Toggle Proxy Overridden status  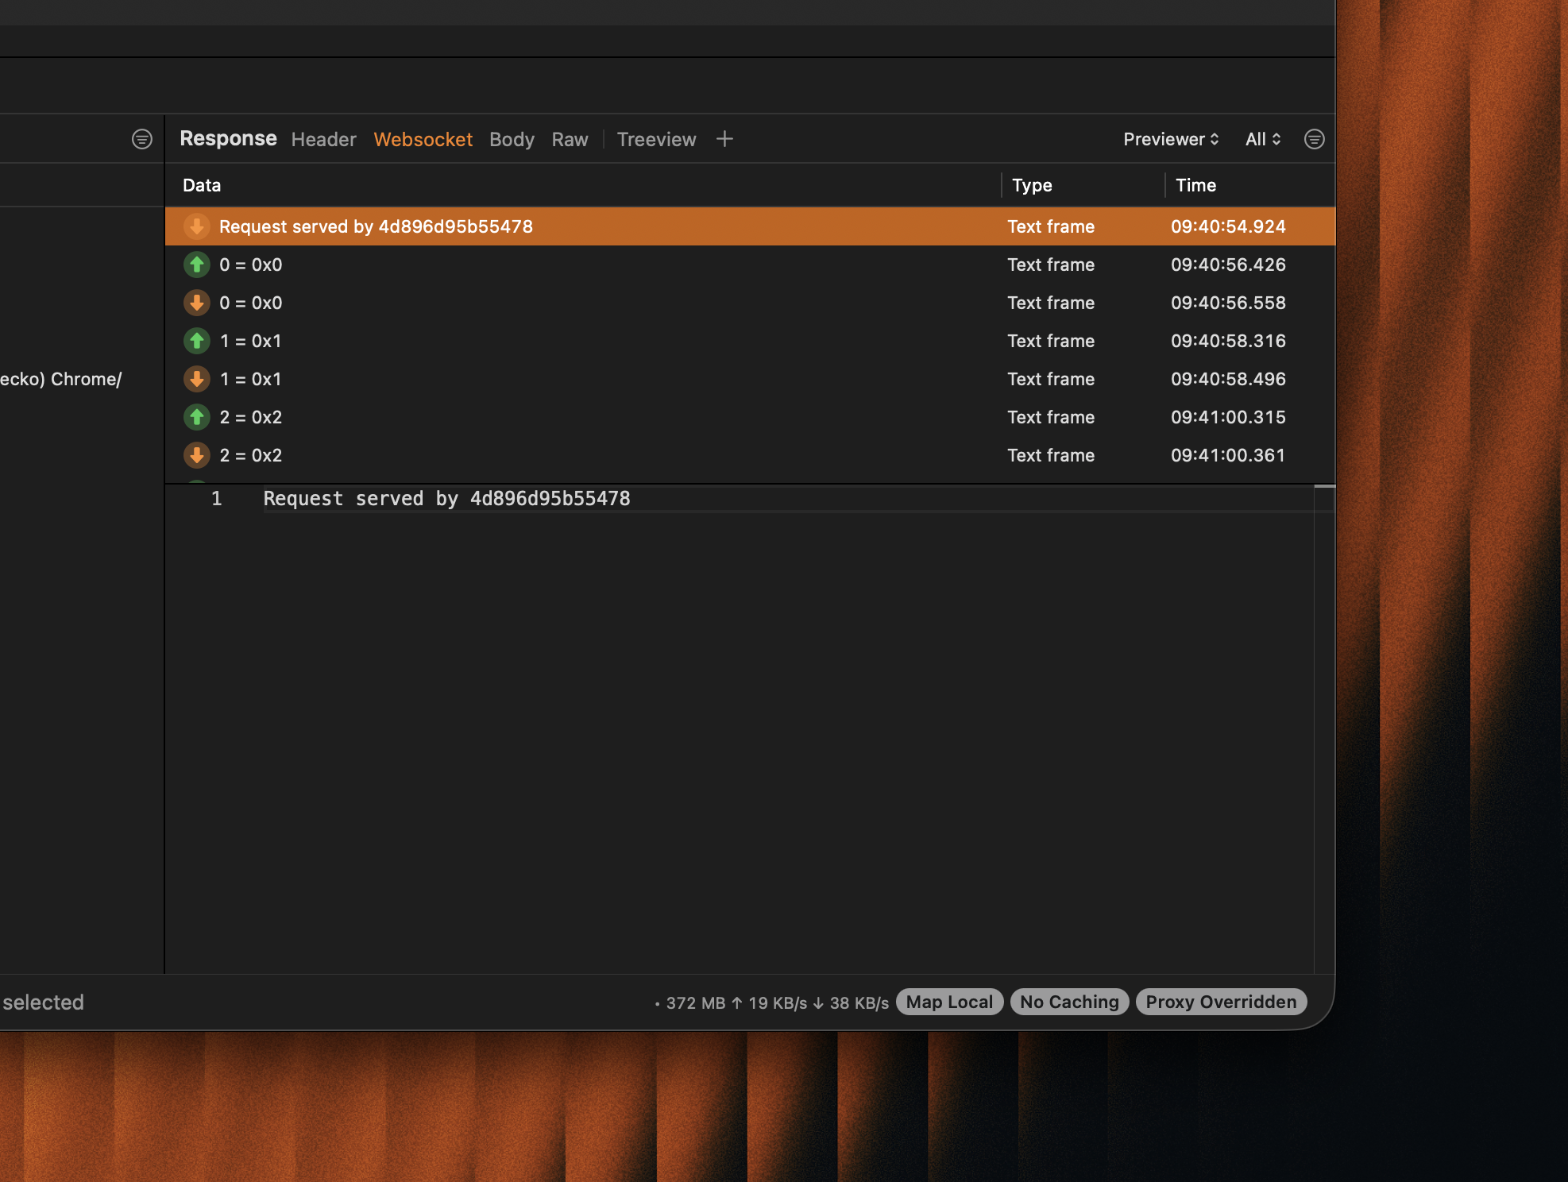pos(1221,1002)
